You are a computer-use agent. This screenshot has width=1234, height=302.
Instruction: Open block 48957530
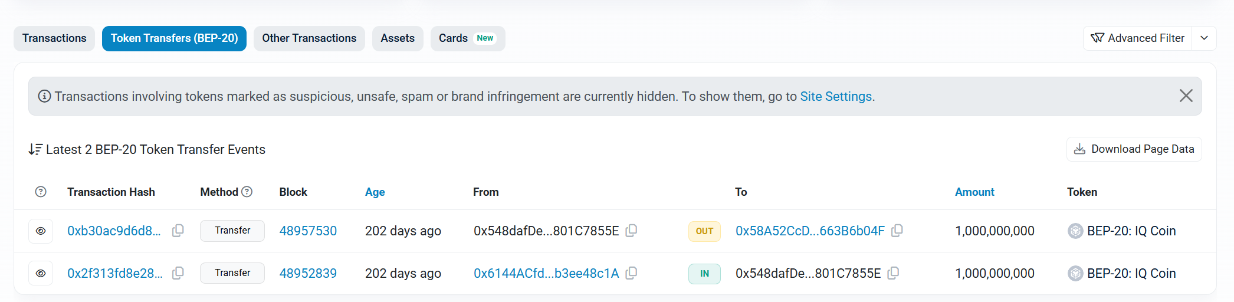(x=308, y=231)
